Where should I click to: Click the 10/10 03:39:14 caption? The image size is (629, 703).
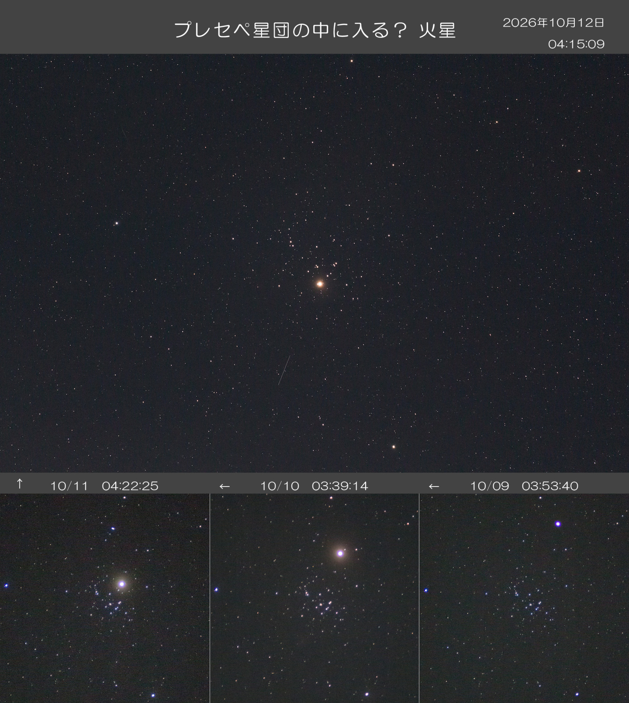click(x=314, y=486)
